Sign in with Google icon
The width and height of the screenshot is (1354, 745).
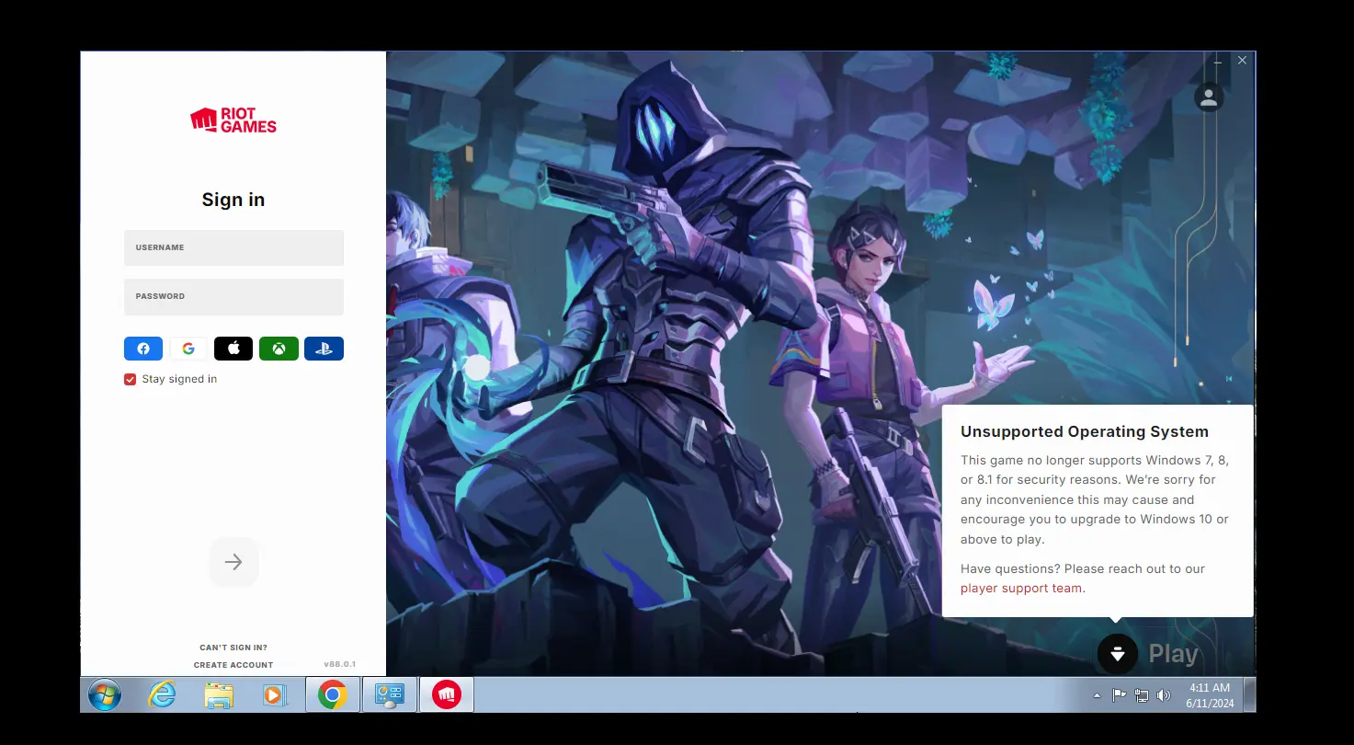(188, 349)
